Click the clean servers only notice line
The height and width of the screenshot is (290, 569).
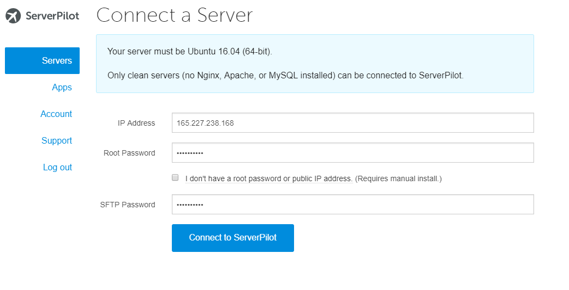[x=285, y=75]
